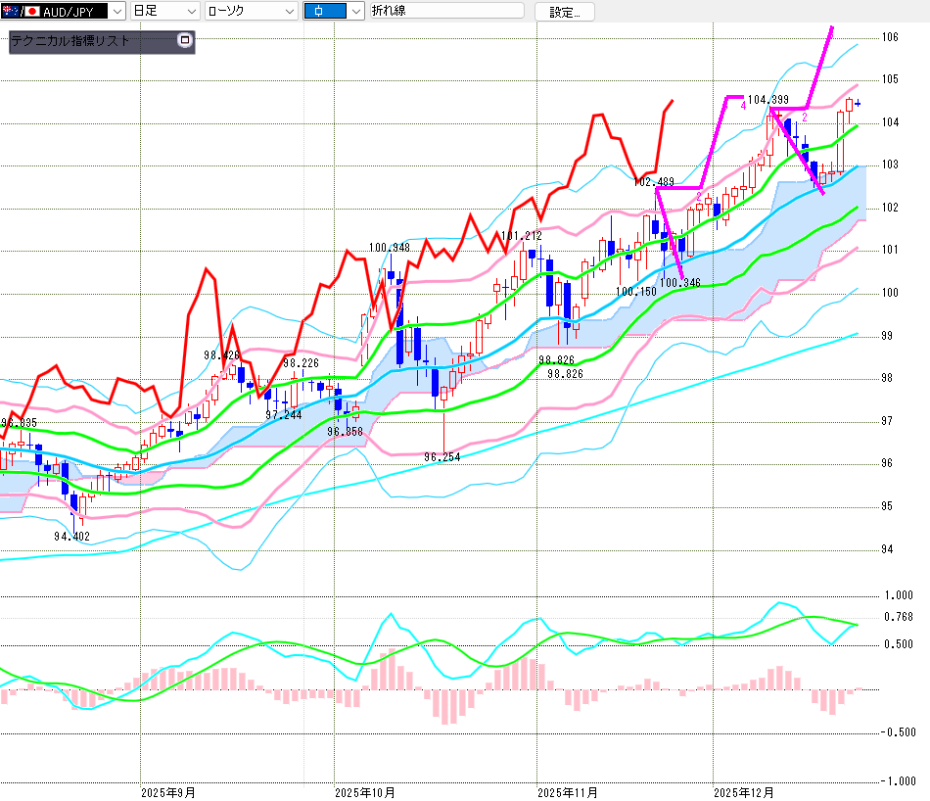
Task: Expand the テクニカル指標リスト panel with its square button
Action: coord(185,41)
